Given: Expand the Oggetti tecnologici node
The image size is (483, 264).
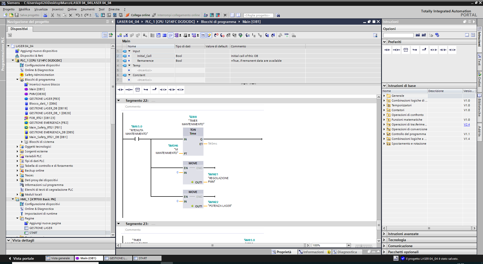Looking at the screenshot, I should [17, 147].
